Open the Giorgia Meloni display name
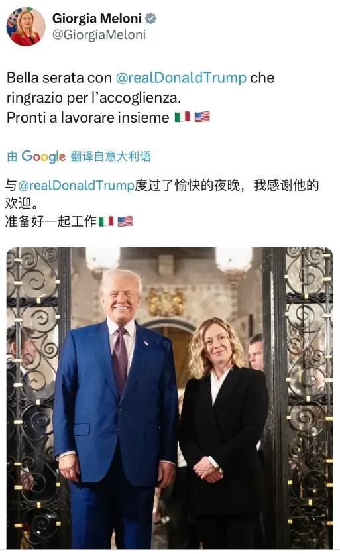 97,18
